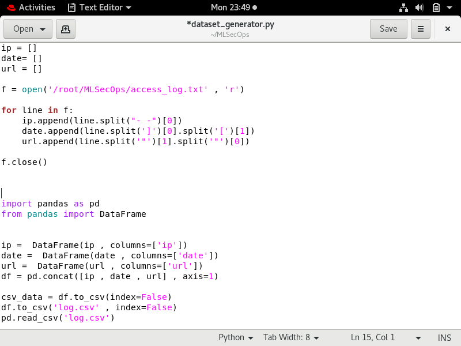Click the ~/MLSecOps path subtitle
Screen dimensions: 461x346
230,35
